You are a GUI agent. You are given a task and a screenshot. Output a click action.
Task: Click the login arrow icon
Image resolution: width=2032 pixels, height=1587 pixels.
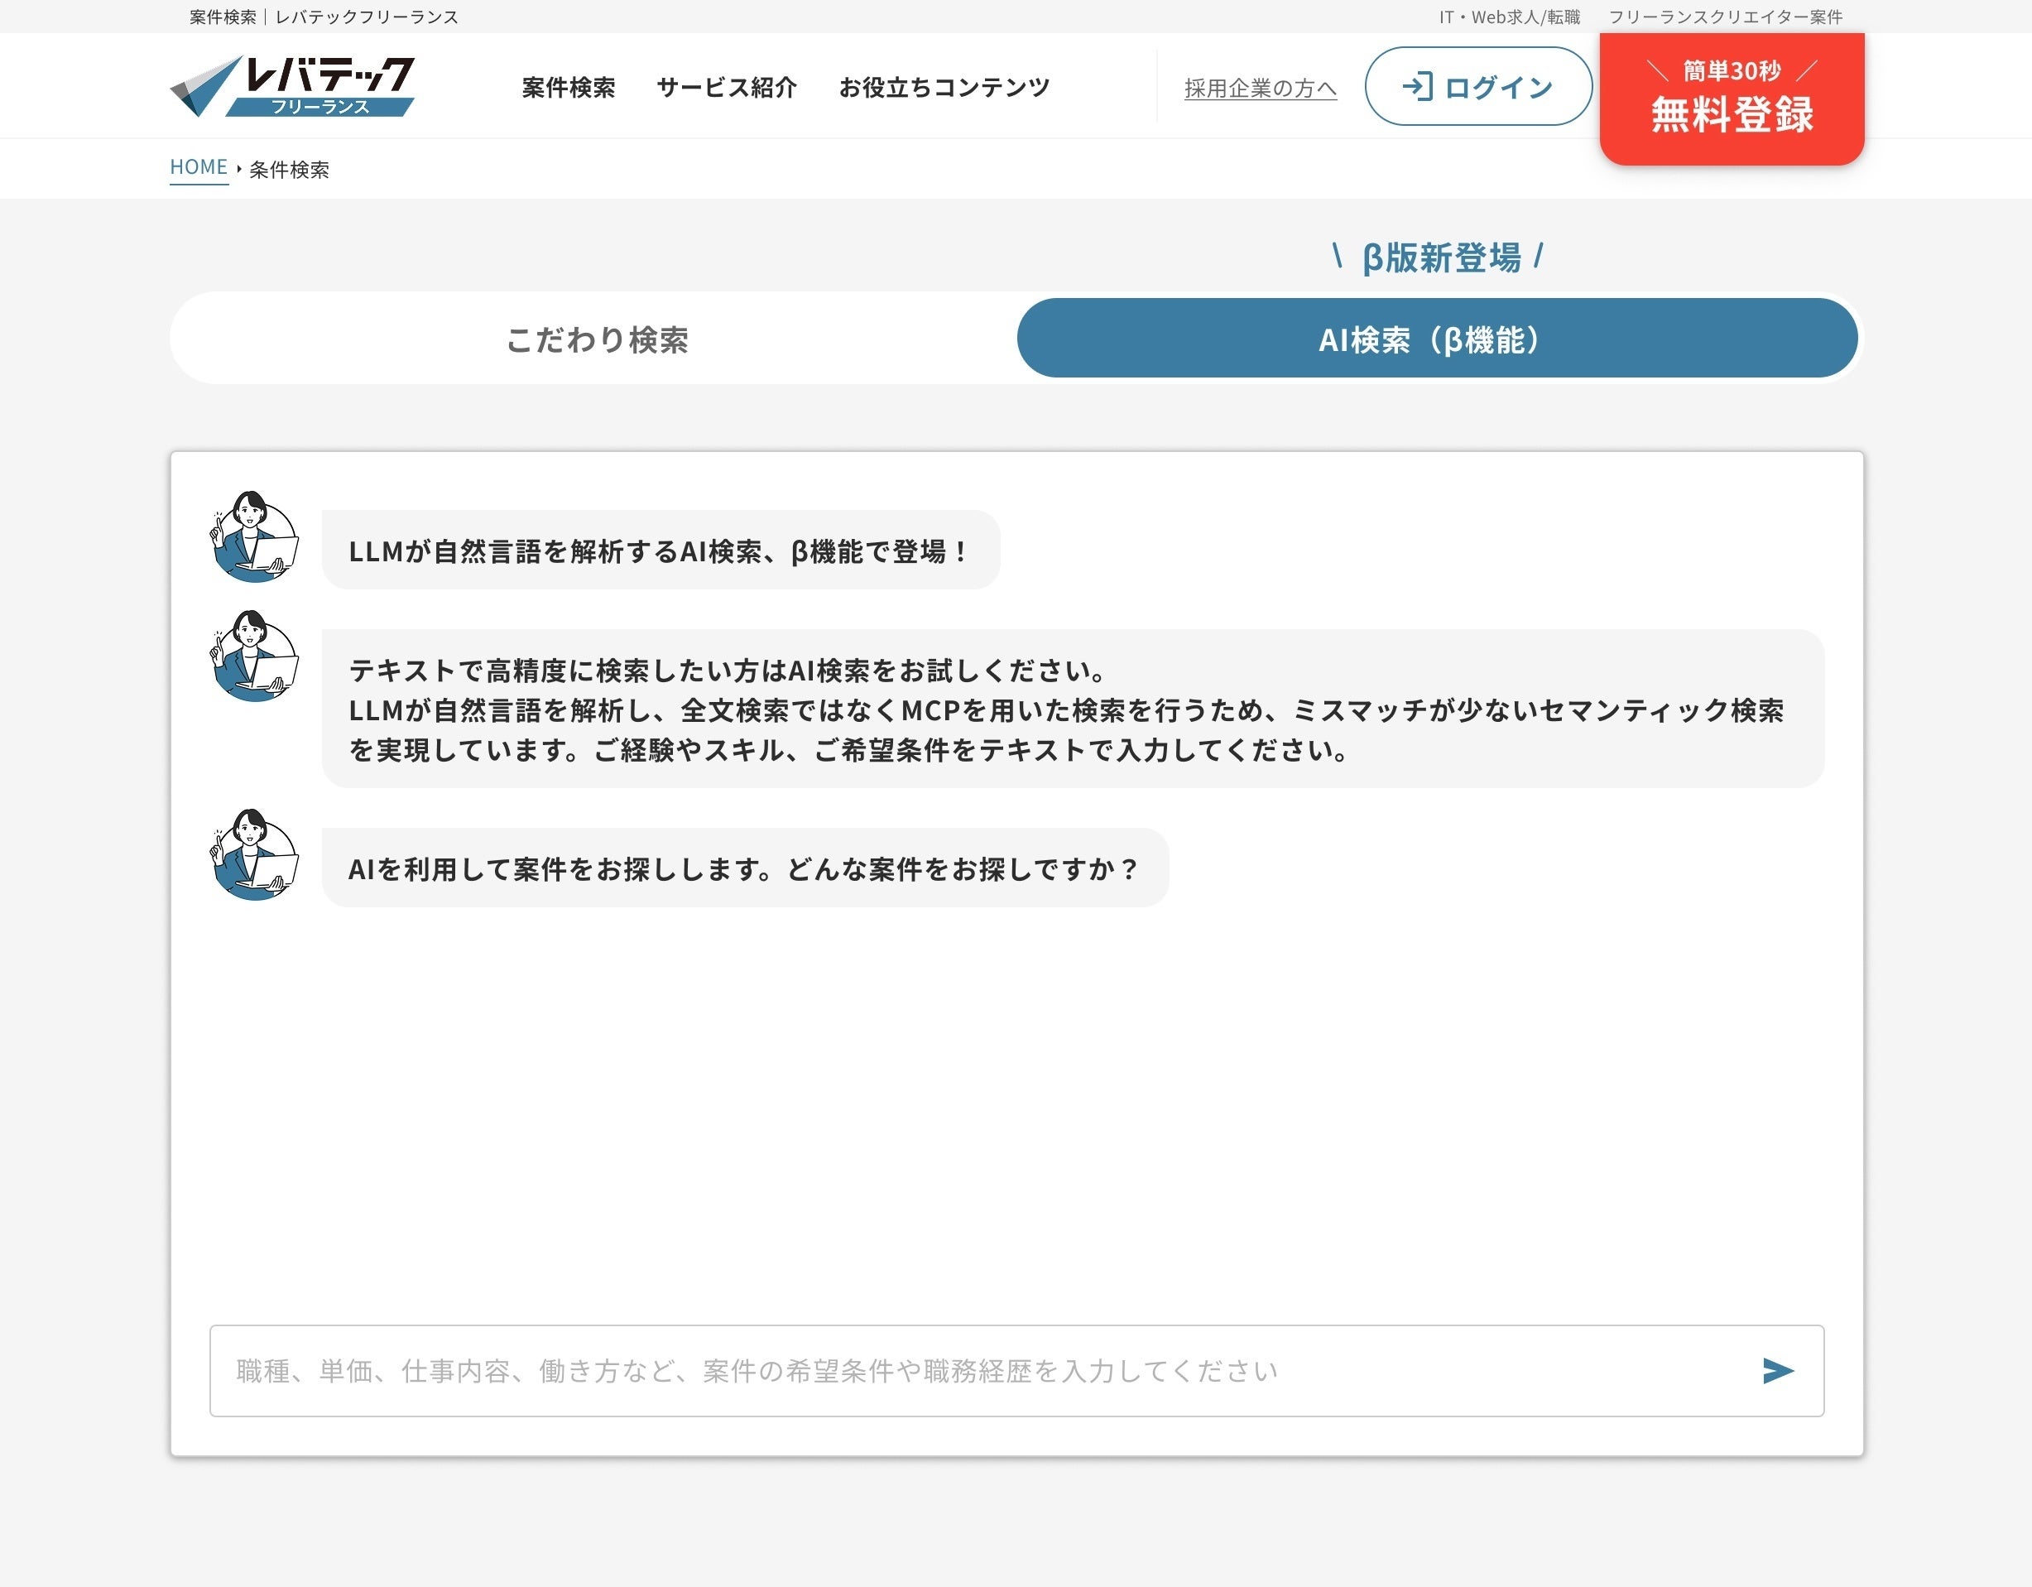[x=1417, y=87]
